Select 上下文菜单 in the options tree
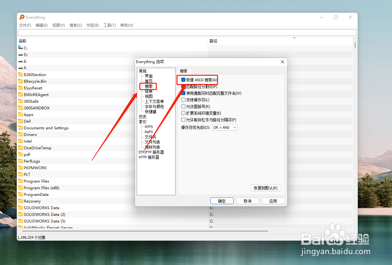Image resolution: width=392 pixels, height=265 pixels. coord(155,101)
